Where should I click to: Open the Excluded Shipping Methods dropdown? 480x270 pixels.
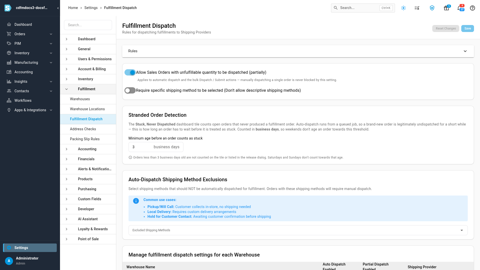[298, 230]
